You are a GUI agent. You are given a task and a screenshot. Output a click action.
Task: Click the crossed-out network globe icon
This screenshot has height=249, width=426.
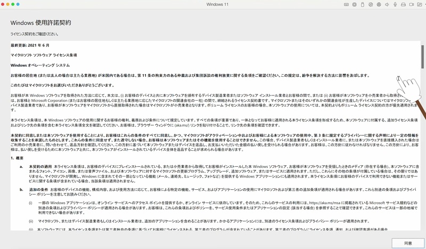click(371, 4)
